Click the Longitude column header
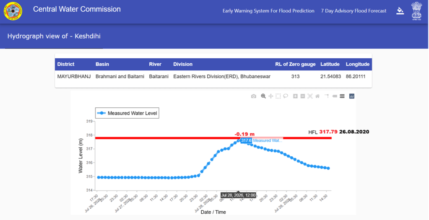This screenshot has width=429, height=220. (358, 64)
